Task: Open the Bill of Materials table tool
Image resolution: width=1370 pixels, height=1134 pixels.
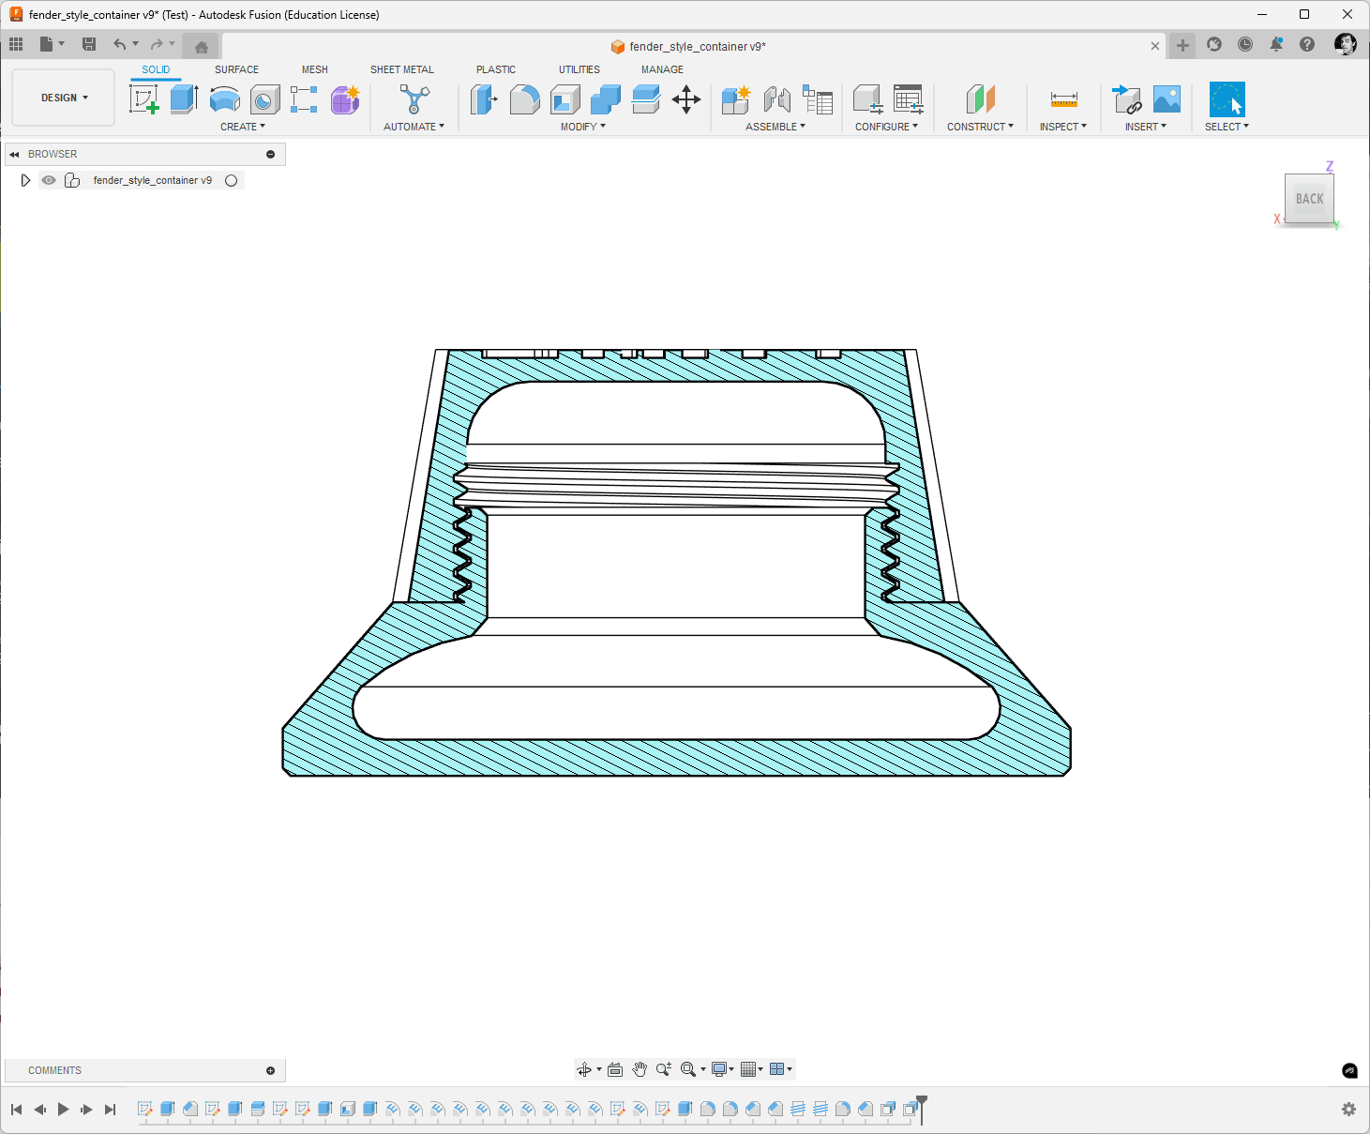Action: pos(818,98)
